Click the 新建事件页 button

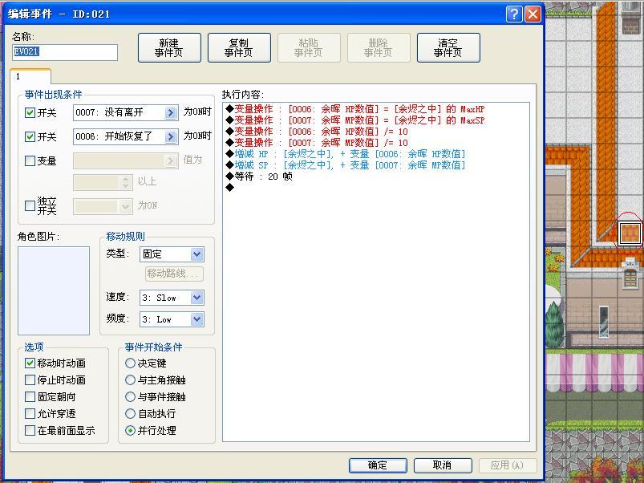[x=169, y=47]
